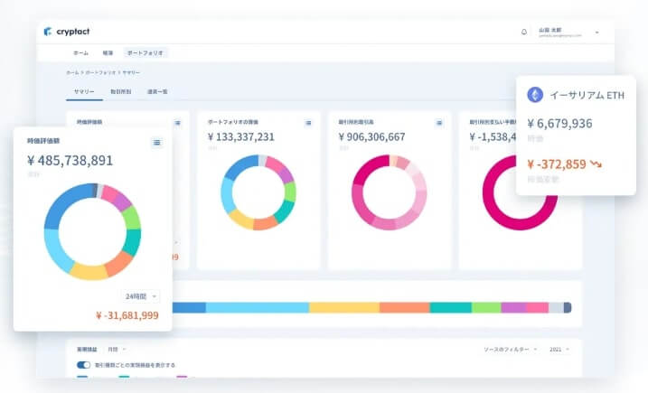This screenshot has height=393, width=648.
Task: Click the Ethereum ETH coin icon
Action: 536,95
